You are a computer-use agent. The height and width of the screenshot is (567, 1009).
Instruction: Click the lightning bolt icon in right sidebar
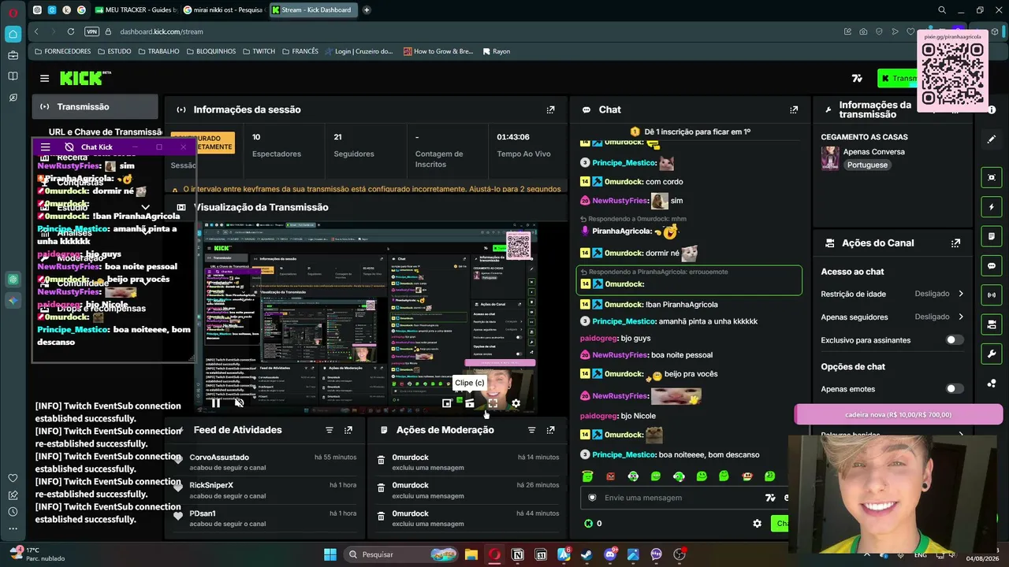[992, 207]
